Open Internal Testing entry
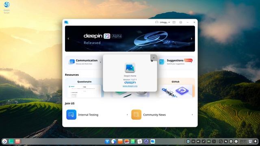Screen dimensions: 260x146 click(x=97, y=114)
